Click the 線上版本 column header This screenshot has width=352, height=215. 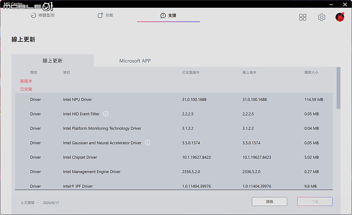point(249,72)
